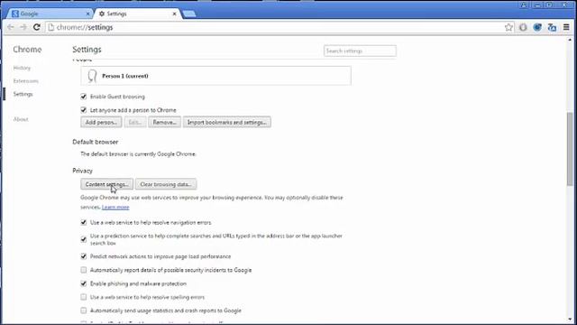Image resolution: width=577 pixels, height=325 pixels.
Task: Close the Settings tab
Action: 174,14
